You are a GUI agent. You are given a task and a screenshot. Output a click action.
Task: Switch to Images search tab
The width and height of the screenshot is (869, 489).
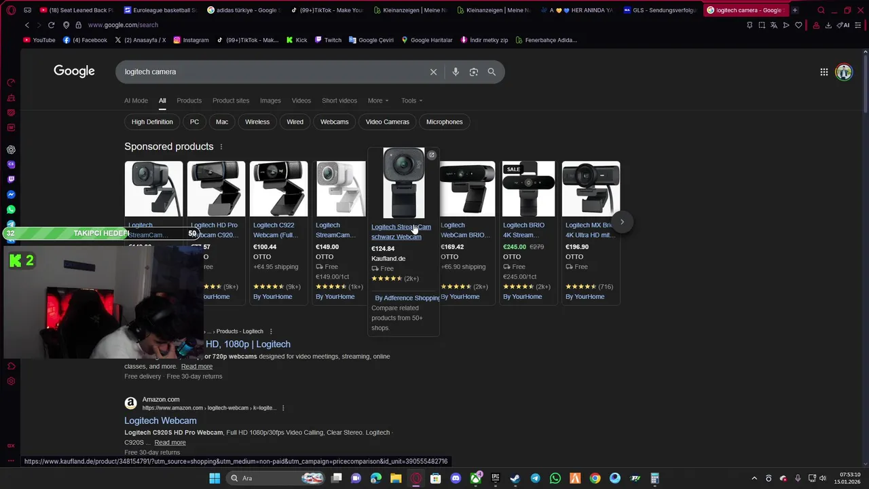270,101
